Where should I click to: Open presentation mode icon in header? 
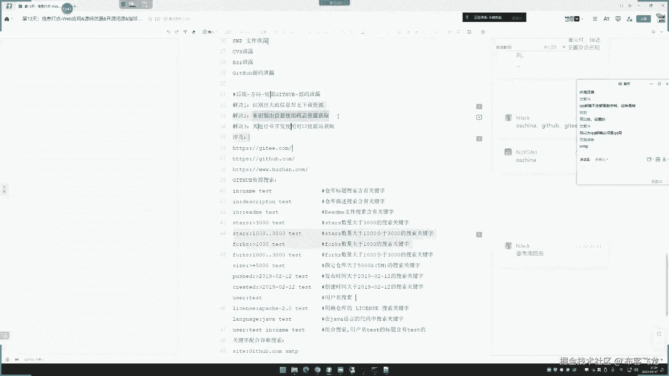pos(618,19)
